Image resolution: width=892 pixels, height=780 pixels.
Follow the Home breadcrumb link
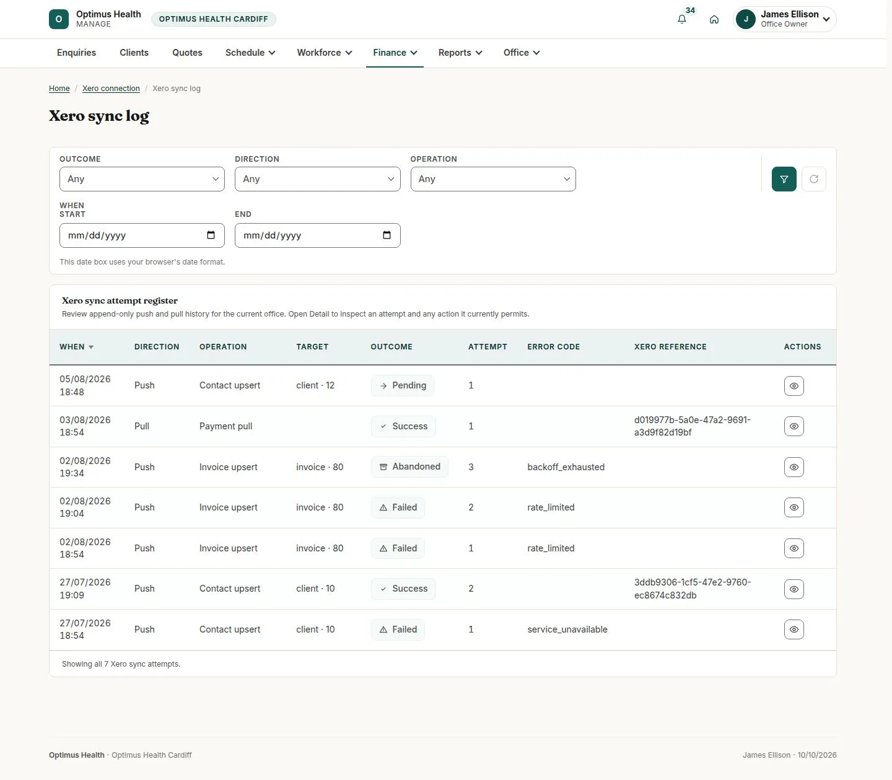[x=59, y=89]
